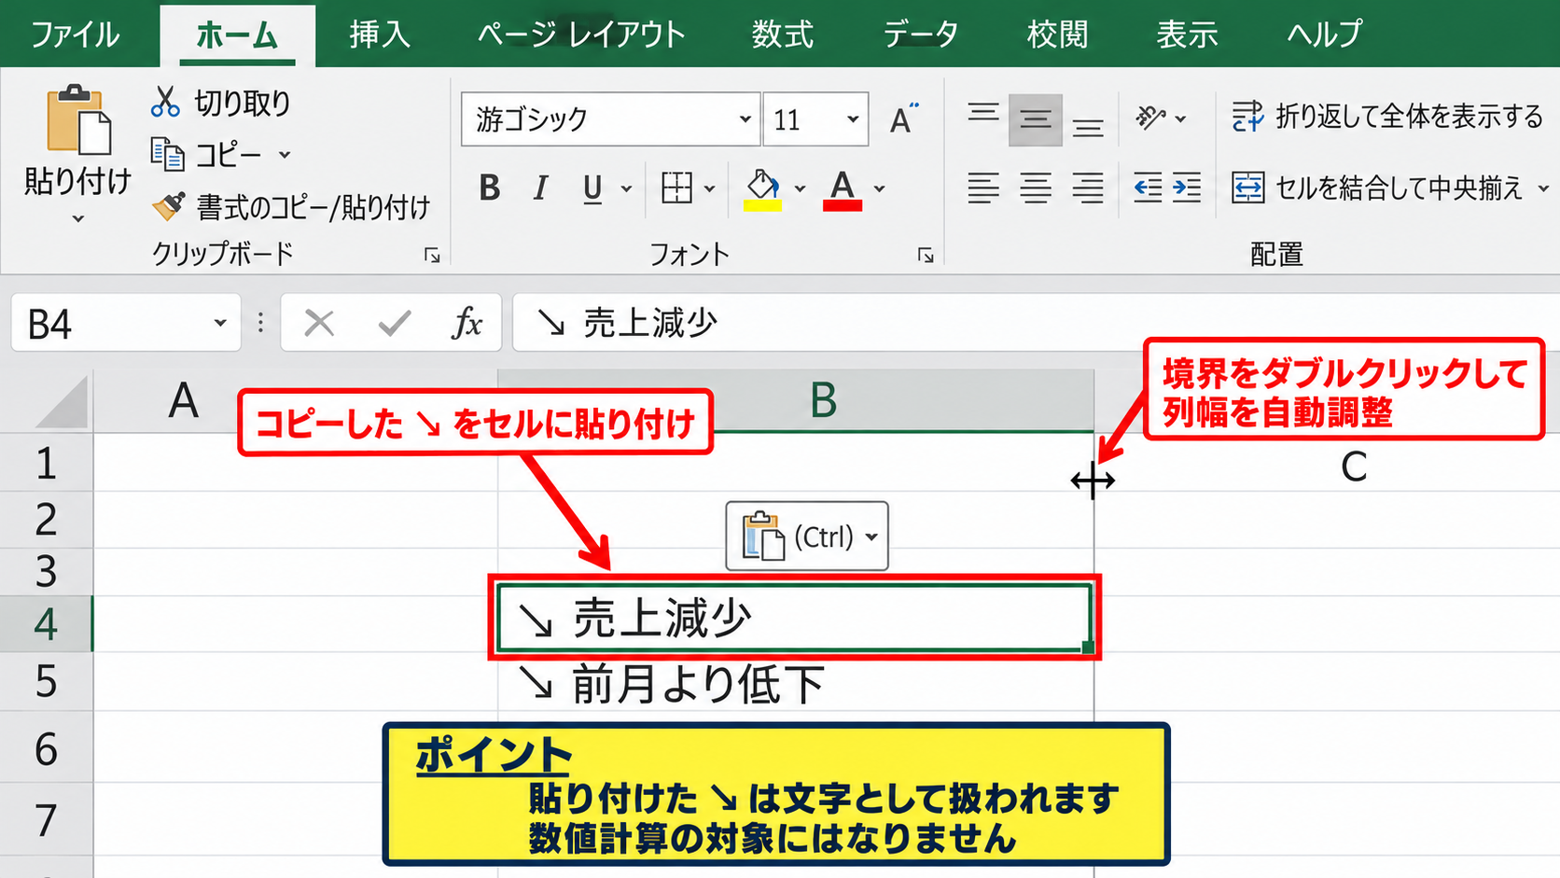Align text right
This screenshot has width=1560, height=878.
[1088, 188]
